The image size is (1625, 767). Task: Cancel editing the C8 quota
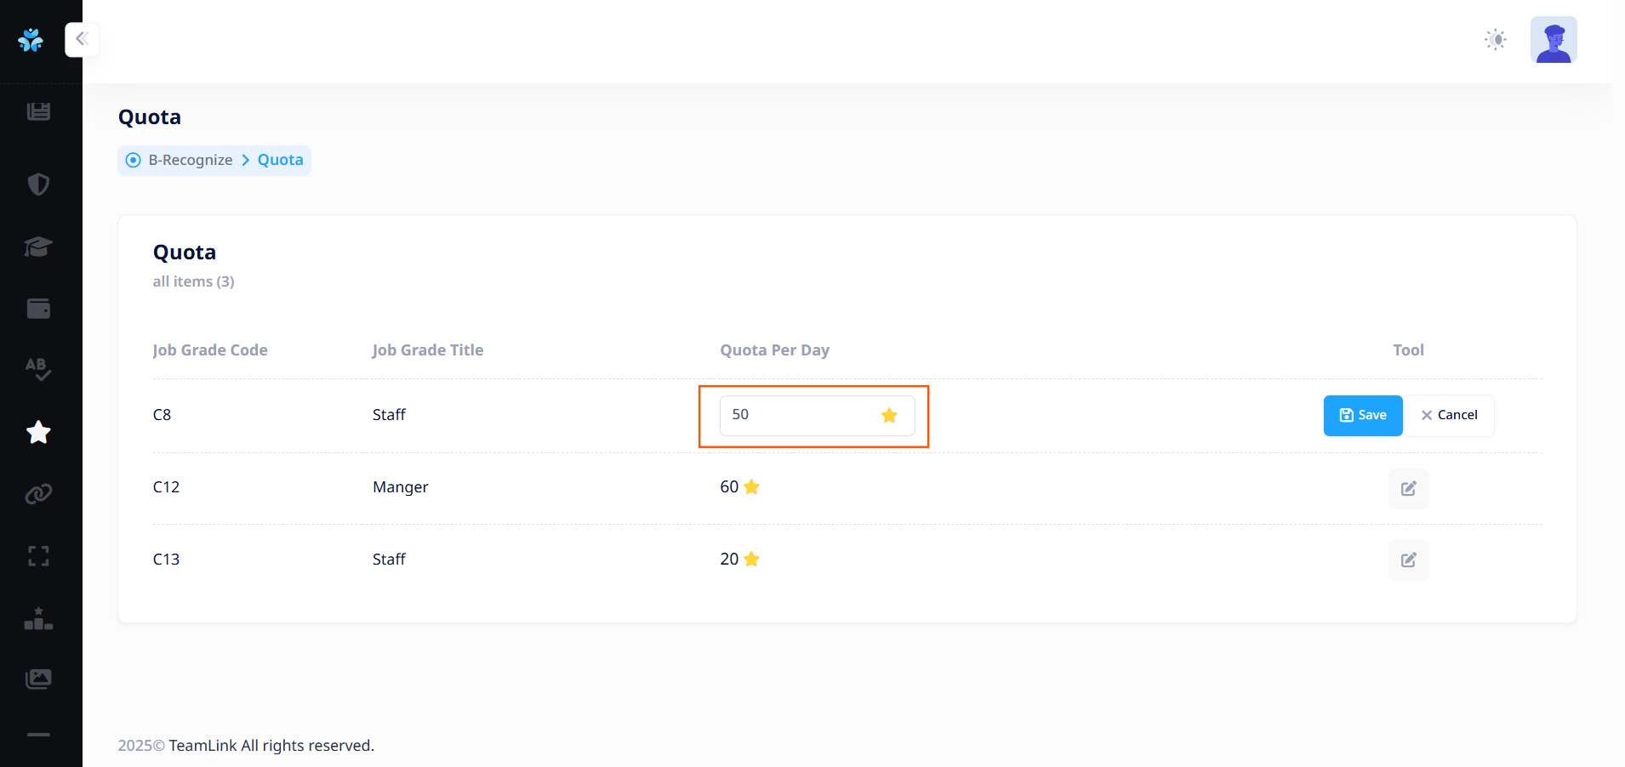1449,415
